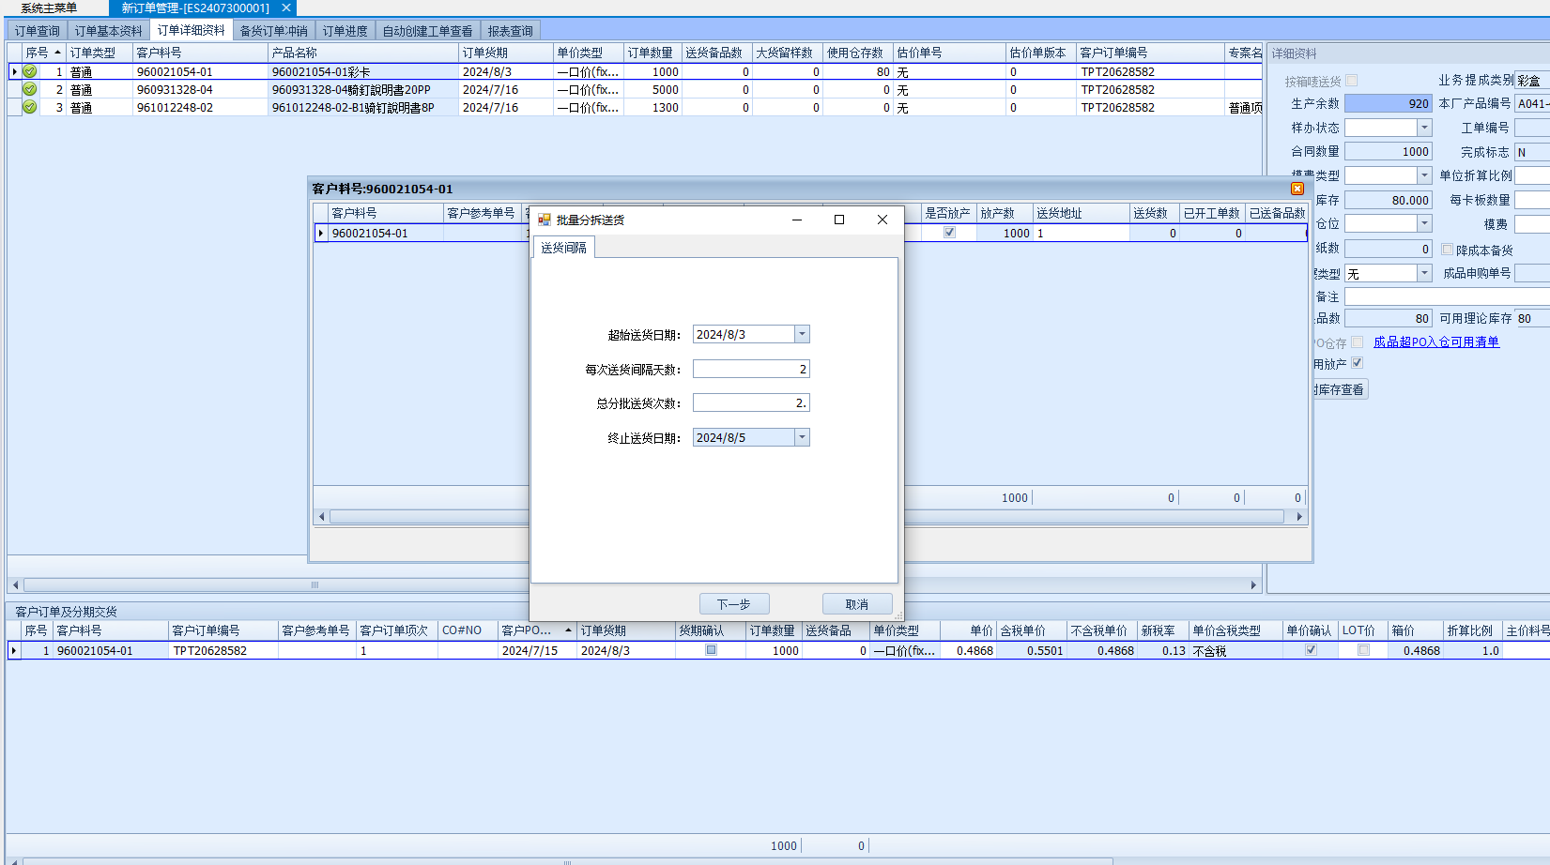Click the 总分批送货次数 input field
The height and width of the screenshot is (865, 1550).
point(751,402)
